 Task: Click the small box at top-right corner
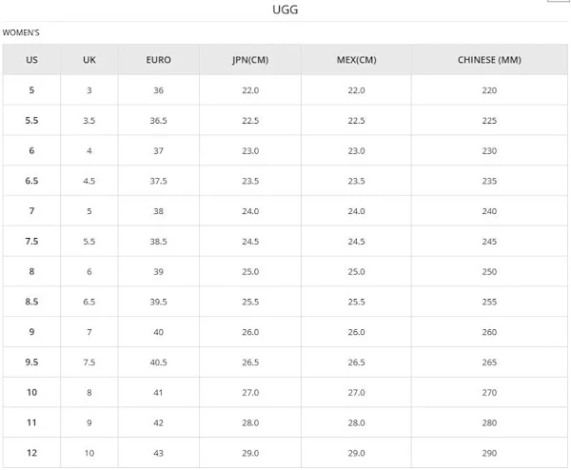(x=560, y=2)
